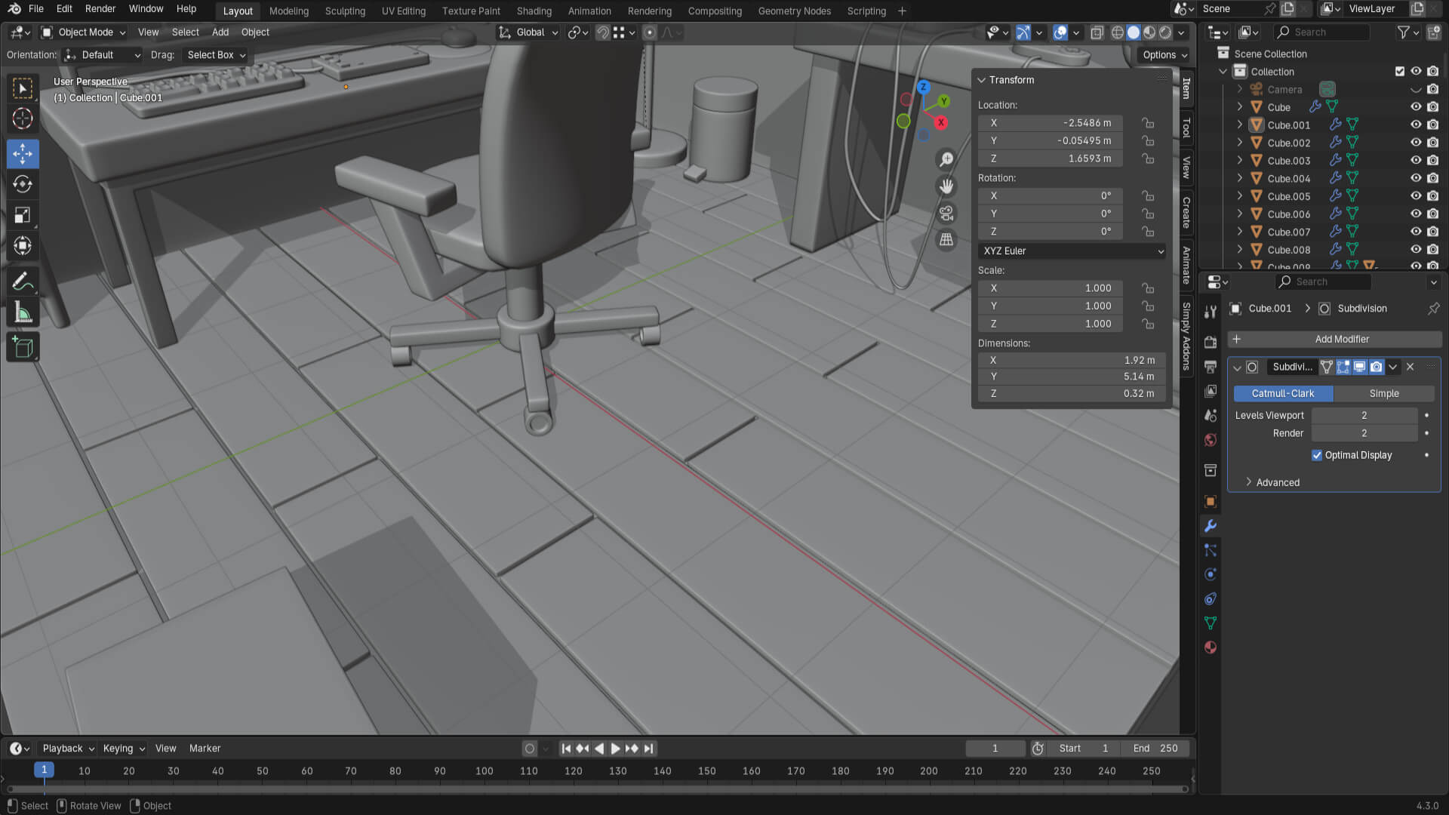Activate the Add Cube tool
Image resolution: width=1449 pixels, height=815 pixels.
coord(23,347)
